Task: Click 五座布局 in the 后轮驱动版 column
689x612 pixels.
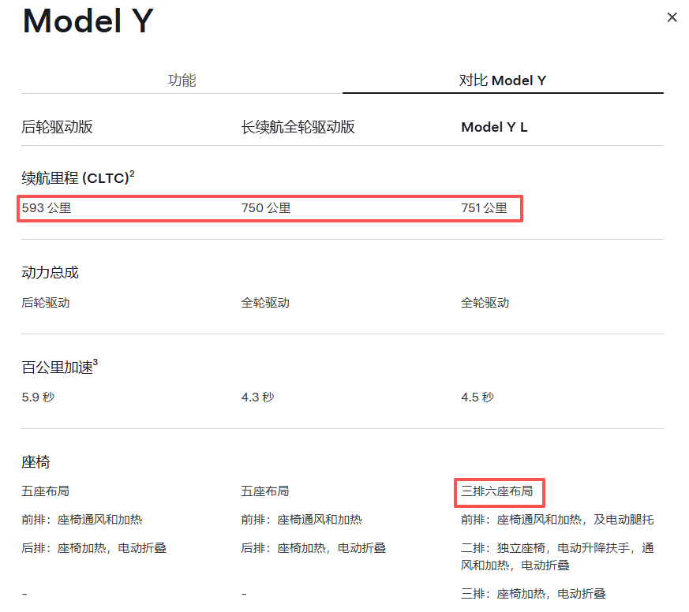Action: point(46,491)
